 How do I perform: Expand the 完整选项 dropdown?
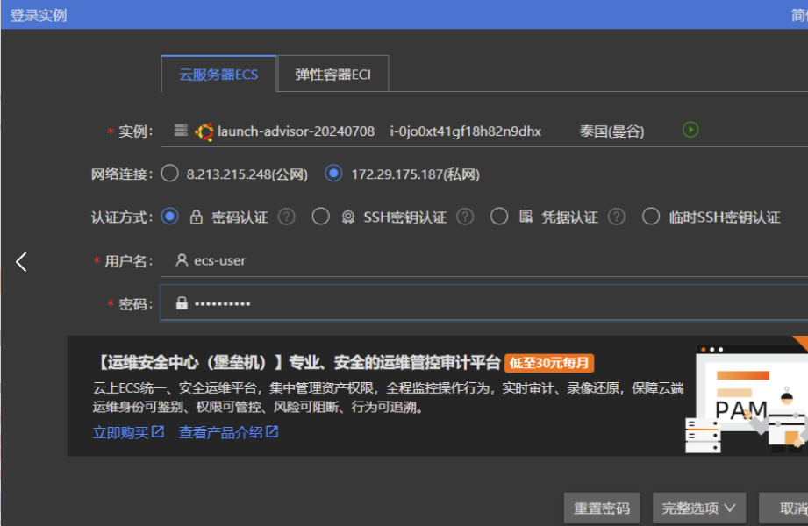coord(698,508)
